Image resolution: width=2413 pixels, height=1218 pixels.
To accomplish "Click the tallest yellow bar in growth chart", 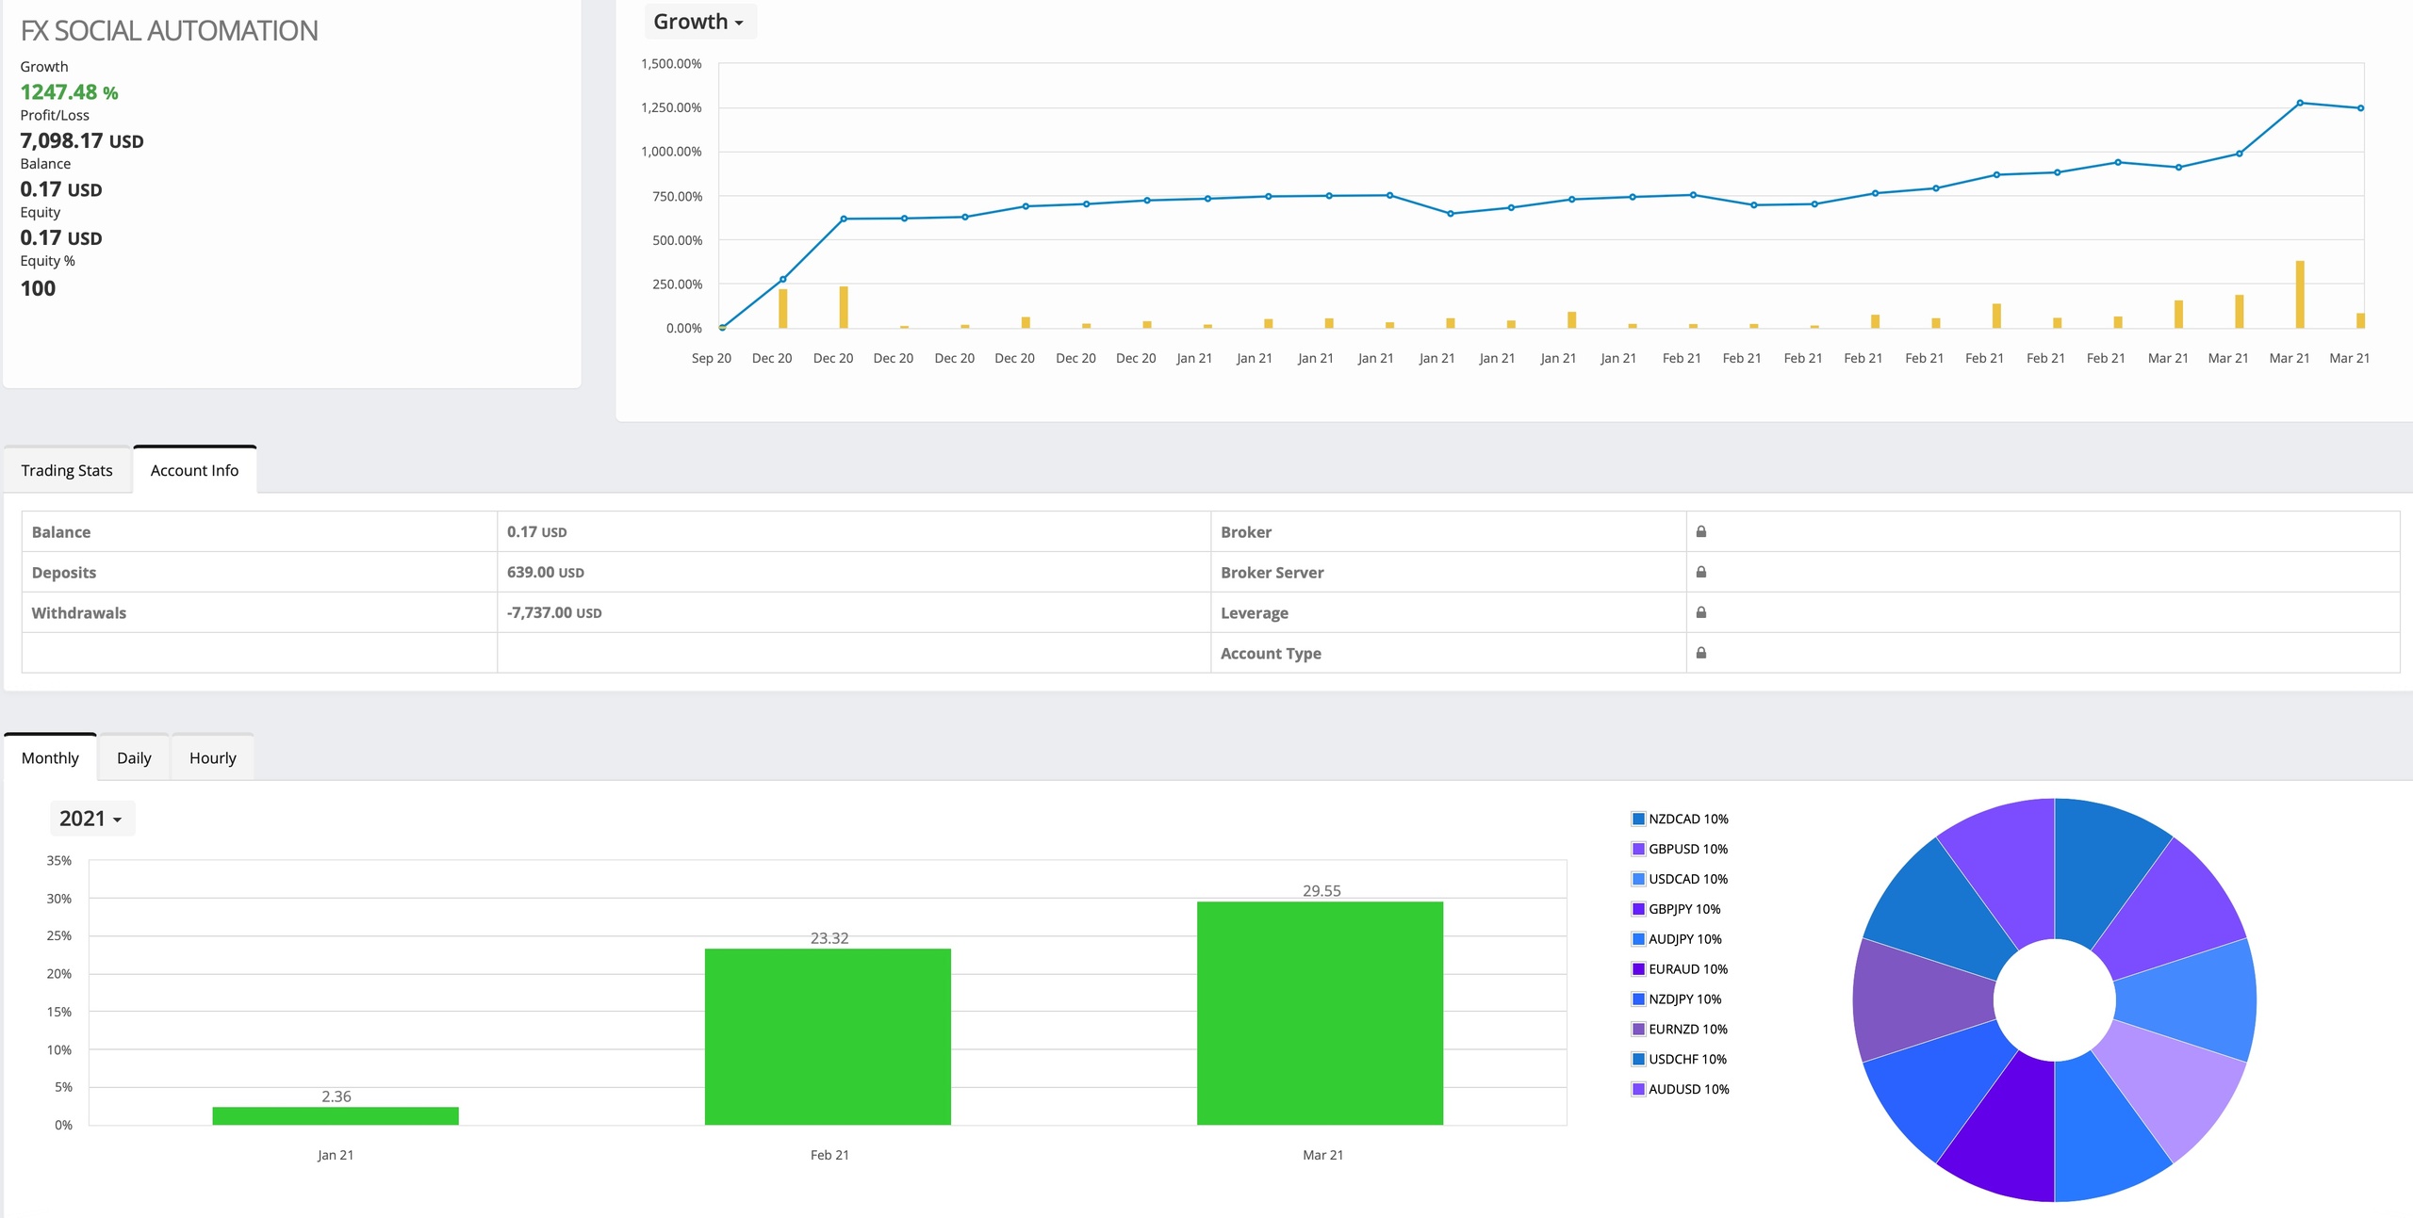I will pyautogui.click(x=2299, y=294).
